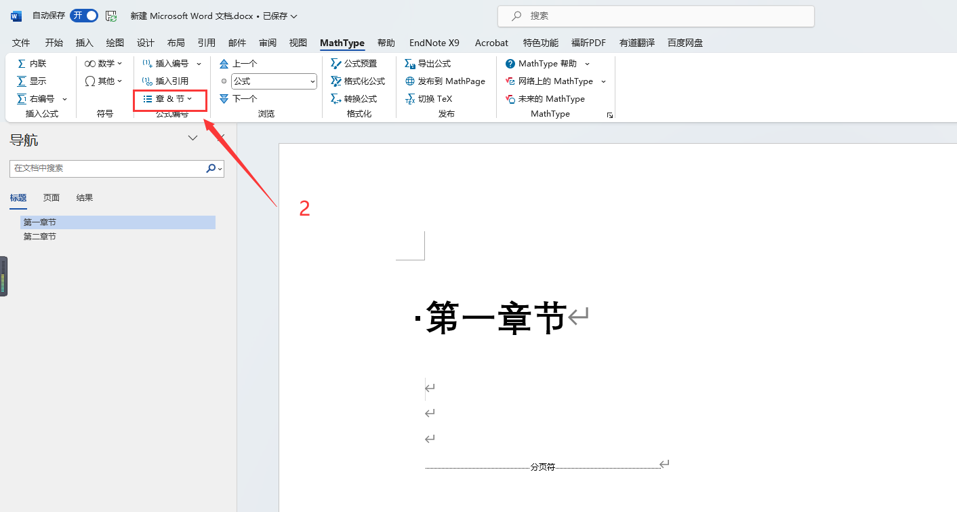Select the 结果 navigation tab
Image resolution: width=957 pixels, height=512 pixels.
(85, 198)
